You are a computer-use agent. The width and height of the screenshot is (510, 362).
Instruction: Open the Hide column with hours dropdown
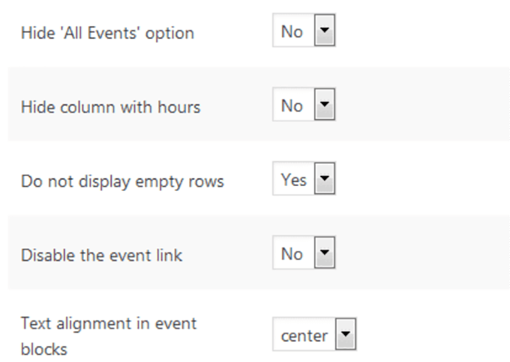(303, 106)
